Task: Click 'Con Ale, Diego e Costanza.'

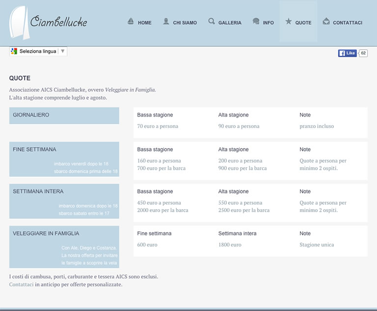Action: coord(89,248)
